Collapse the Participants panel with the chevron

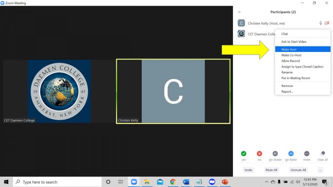239,12
